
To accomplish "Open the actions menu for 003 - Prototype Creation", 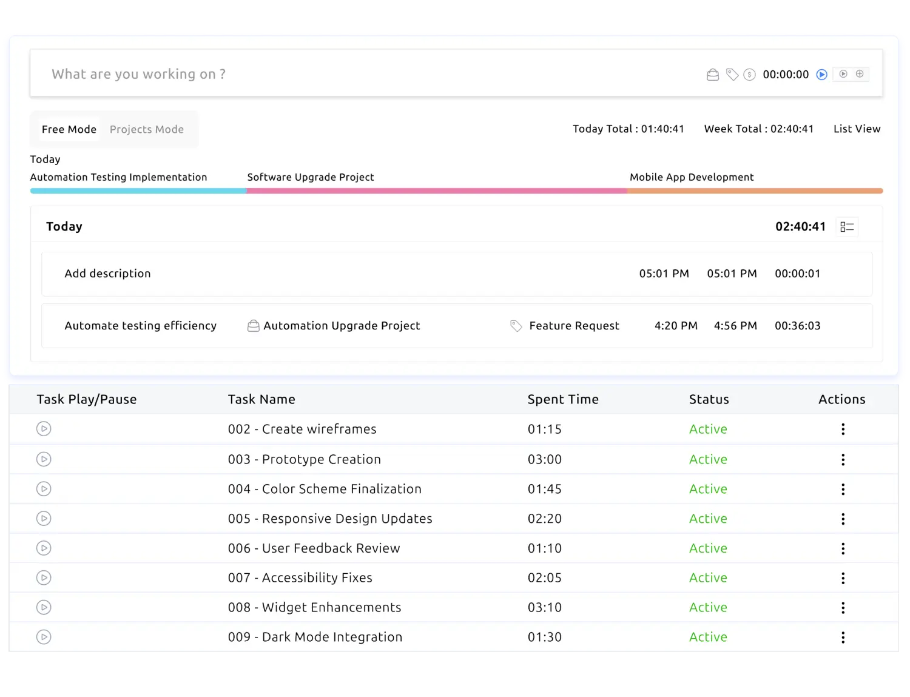I will [843, 459].
